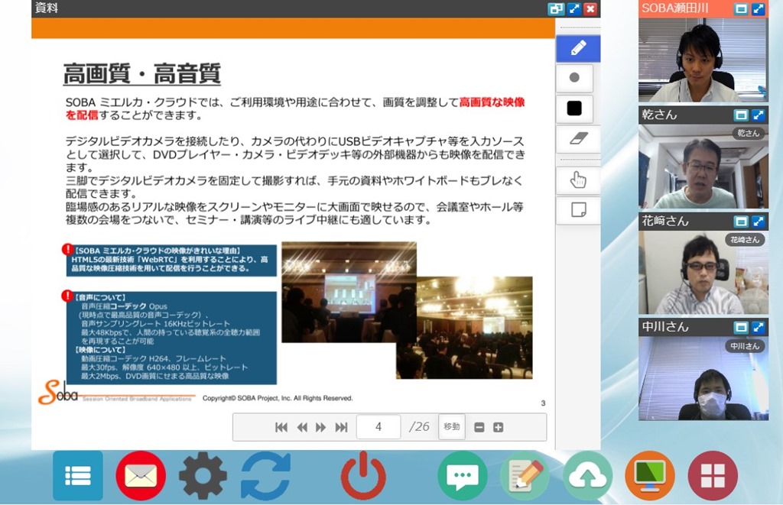This screenshot has width=783, height=505.
Task: Zoom in the document with plus
Action: coord(498,427)
